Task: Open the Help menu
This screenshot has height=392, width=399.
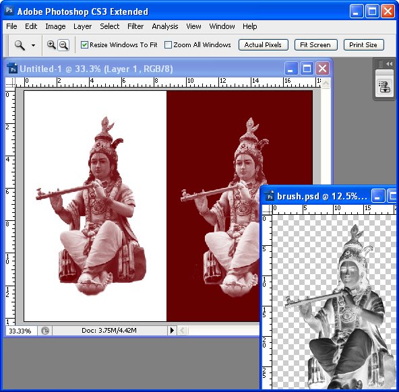Action: [249, 26]
